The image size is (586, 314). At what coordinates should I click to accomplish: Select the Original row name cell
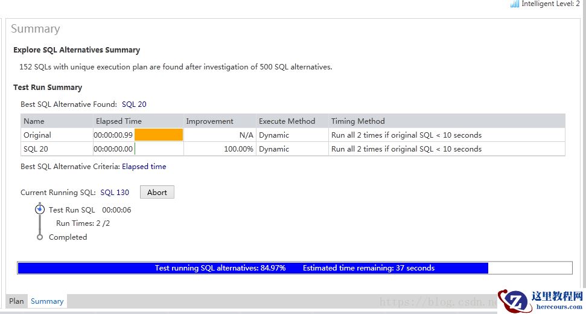point(57,135)
